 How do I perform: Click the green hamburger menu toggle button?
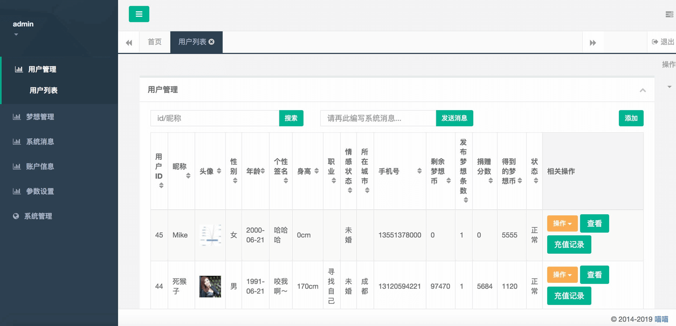click(139, 14)
